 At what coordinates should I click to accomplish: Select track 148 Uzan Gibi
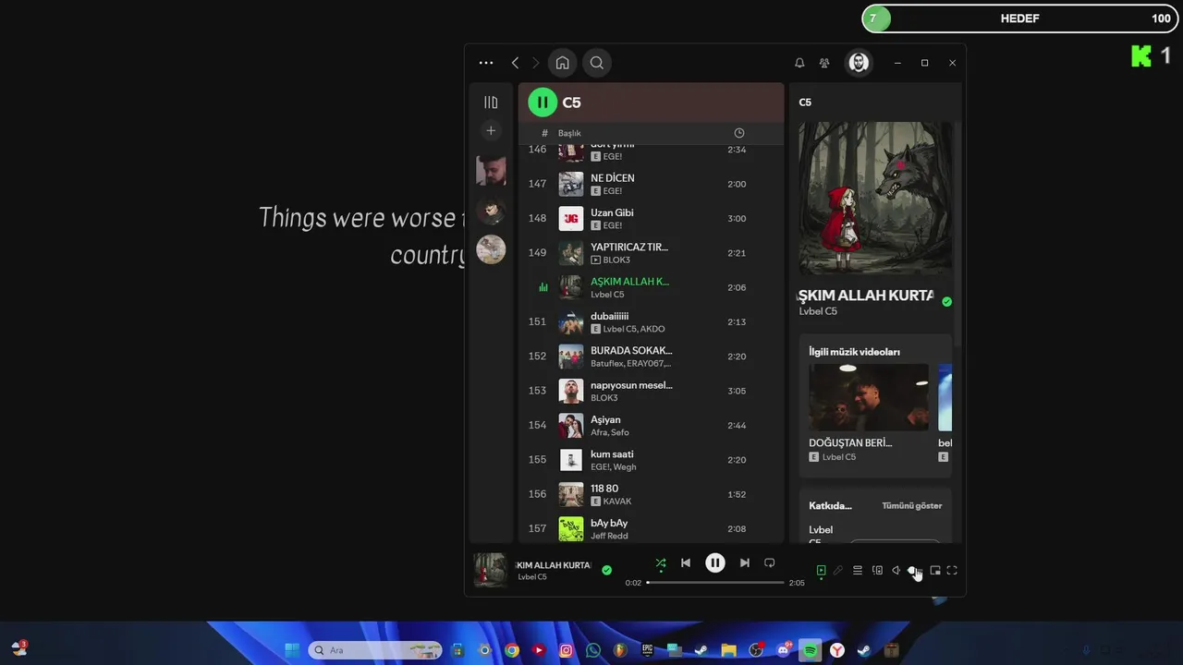(651, 218)
